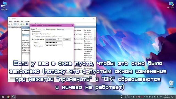Minimize the Services window
The height and width of the screenshot is (99, 176).
click(x=84, y=18)
